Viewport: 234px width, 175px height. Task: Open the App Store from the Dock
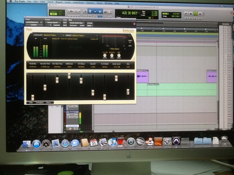point(36,144)
